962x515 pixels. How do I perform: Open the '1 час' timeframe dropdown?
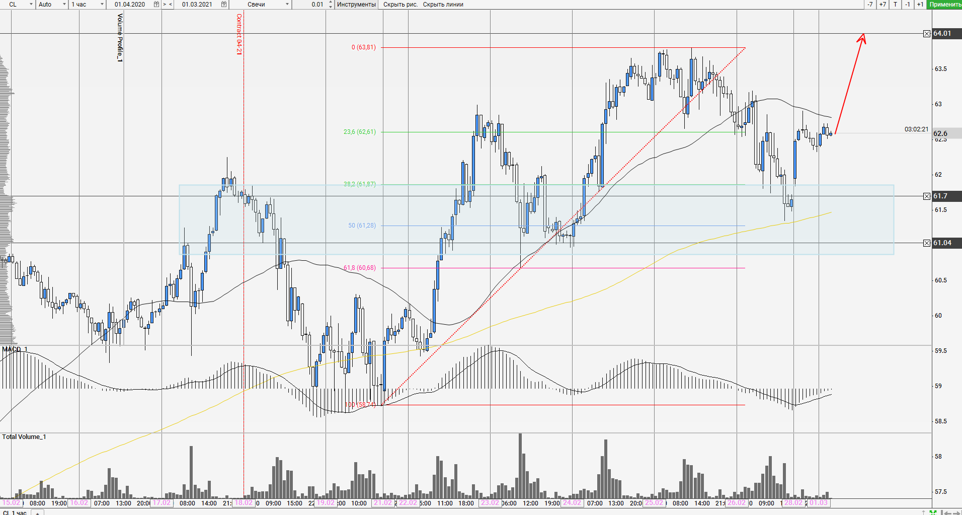click(102, 5)
